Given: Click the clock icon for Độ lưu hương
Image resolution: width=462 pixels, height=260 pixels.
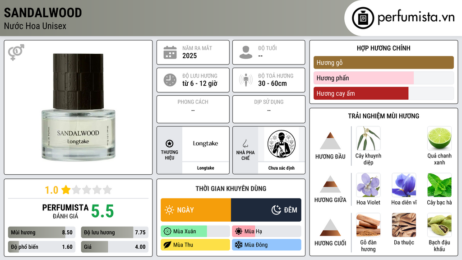Looking at the screenshot, I should click(170, 80).
